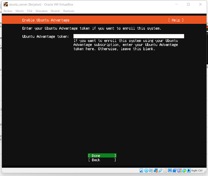The image size is (208, 176).
Task: Open the display settings status icon
Action: 170,170
